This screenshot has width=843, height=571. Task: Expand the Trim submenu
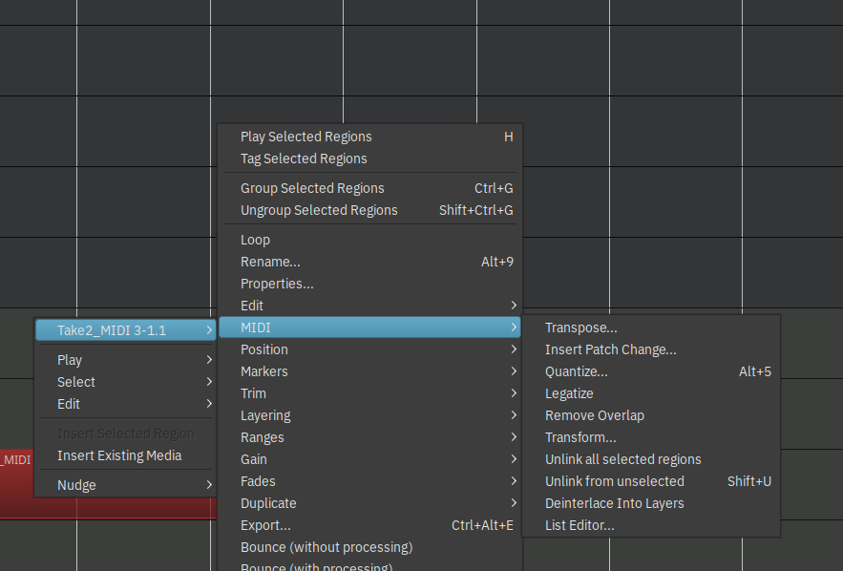pos(253,393)
